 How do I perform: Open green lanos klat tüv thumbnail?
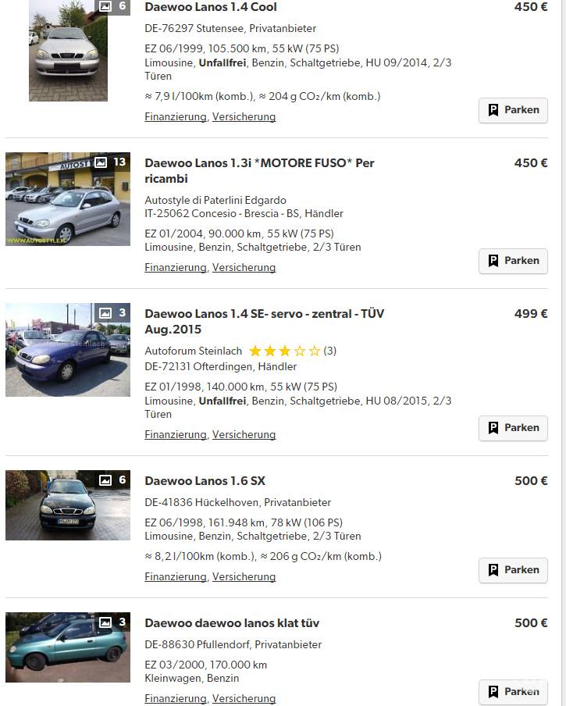(x=68, y=647)
